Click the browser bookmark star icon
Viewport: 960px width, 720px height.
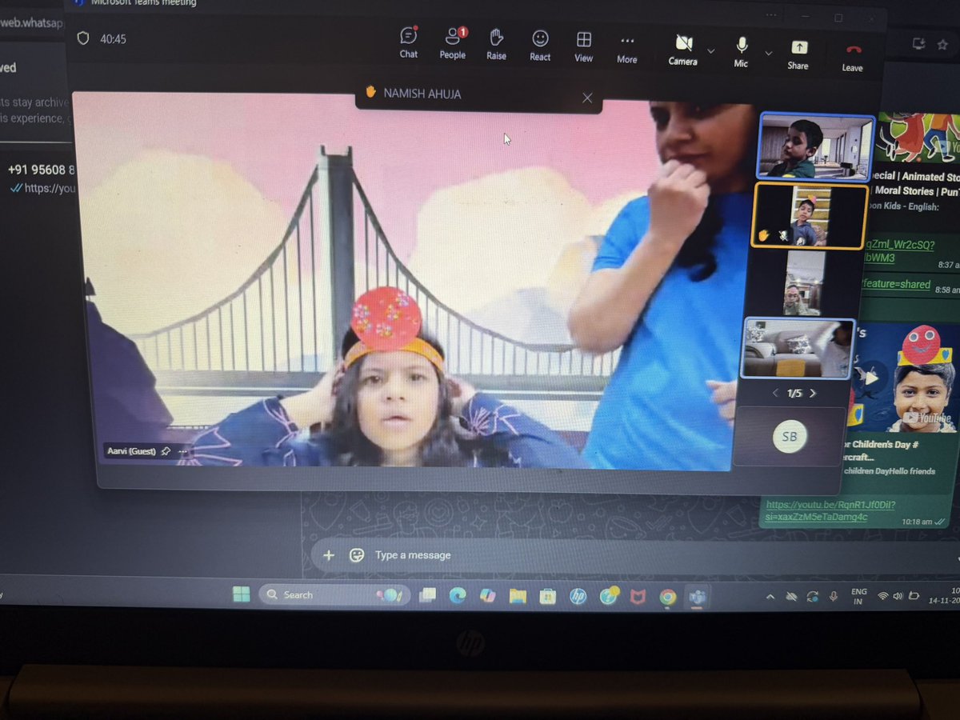pos(942,44)
